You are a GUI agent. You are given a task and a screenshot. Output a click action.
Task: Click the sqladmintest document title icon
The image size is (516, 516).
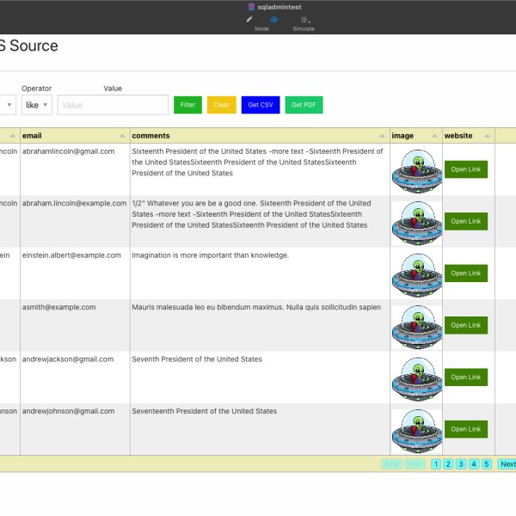[x=251, y=6]
